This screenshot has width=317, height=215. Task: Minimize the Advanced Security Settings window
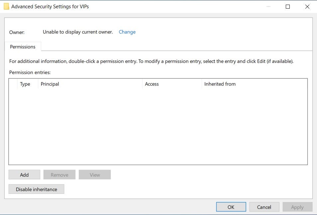pos(268,7)
